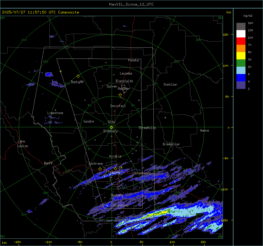Image resolution: width=263 pixels, height=246 pixels.
Task: Click the bright blue 4-8 legend swatch
Action: click(x=241, y=78)
